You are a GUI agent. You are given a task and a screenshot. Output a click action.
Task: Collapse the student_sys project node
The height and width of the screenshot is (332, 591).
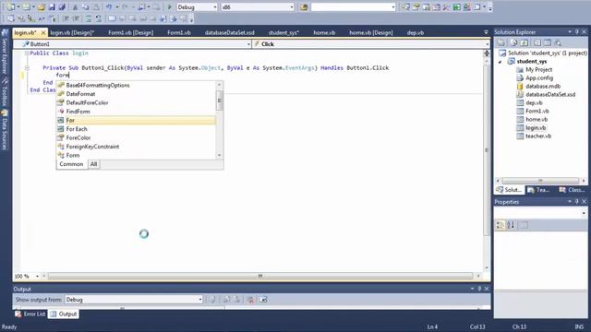(501, 62)
